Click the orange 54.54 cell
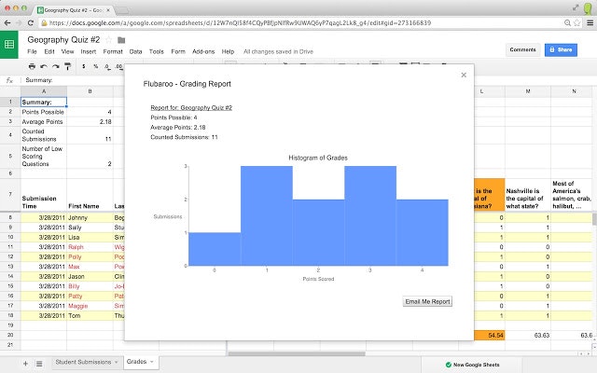 (490, 336)
